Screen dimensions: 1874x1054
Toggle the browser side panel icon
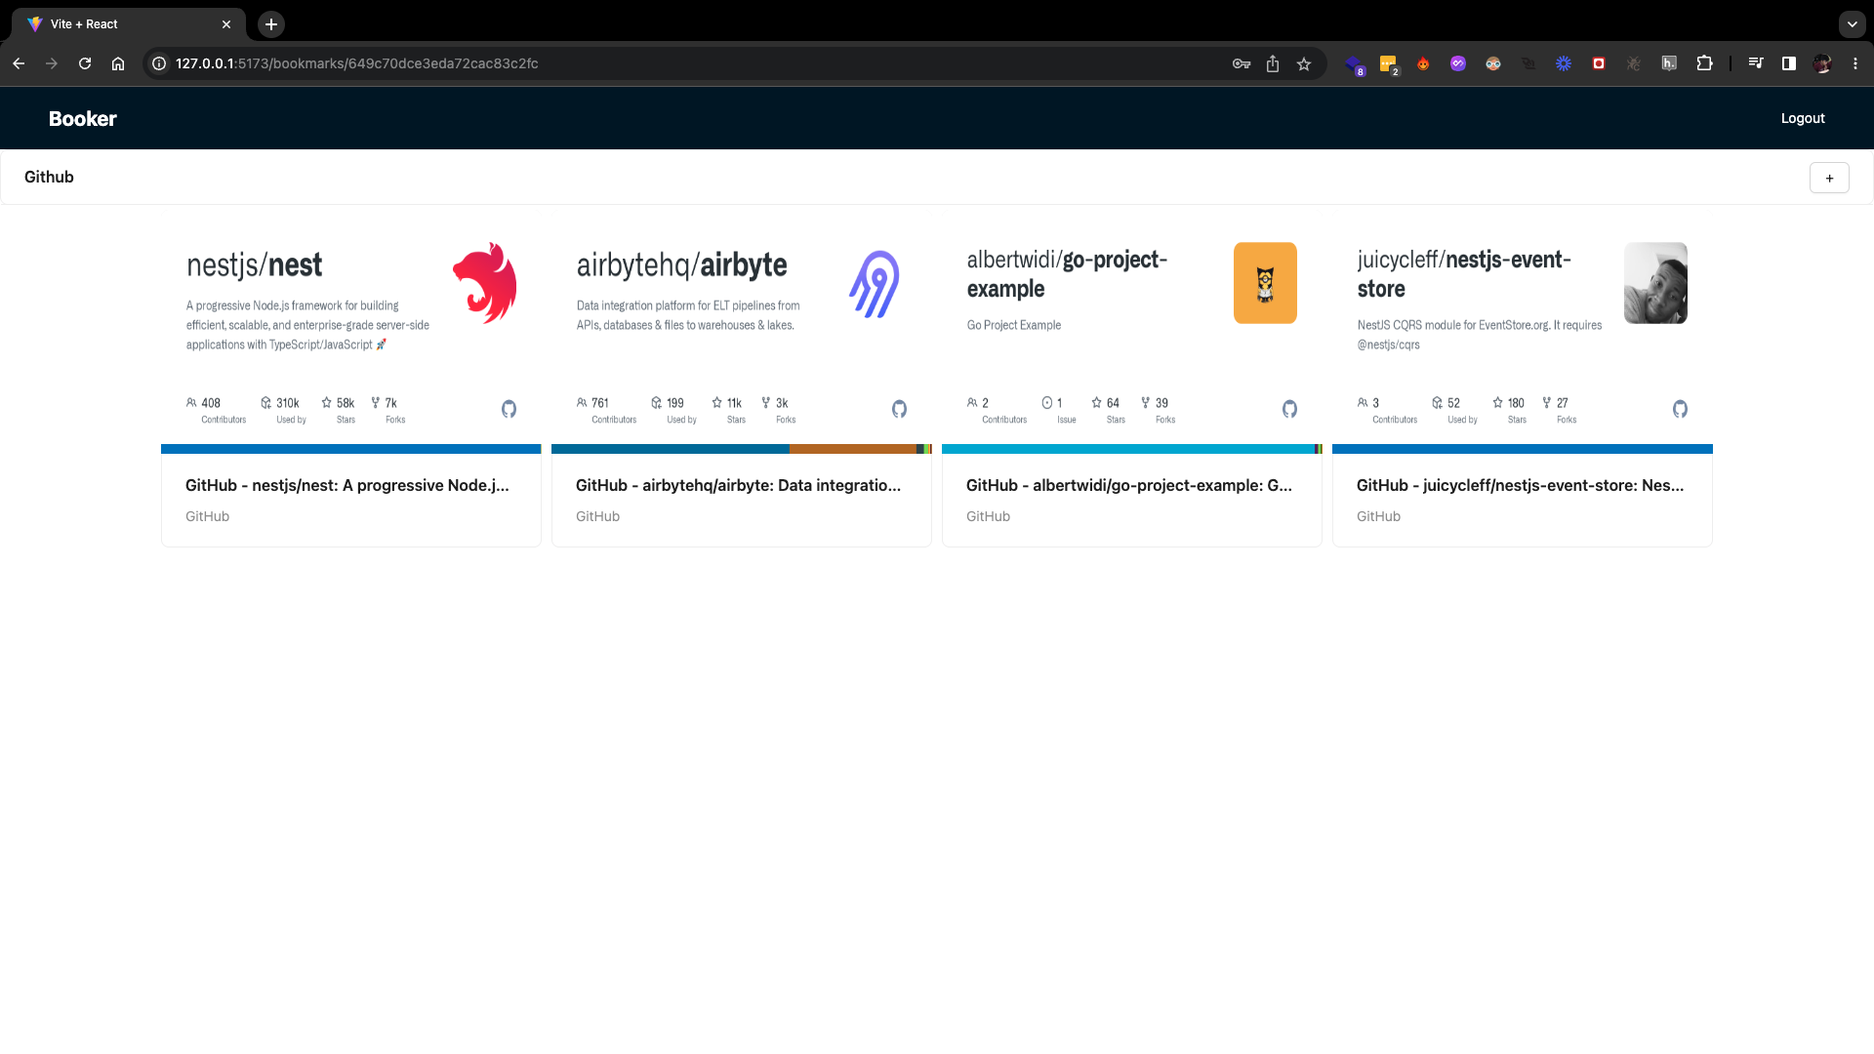click(1788, 63)
